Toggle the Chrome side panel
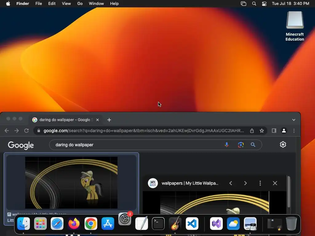 [x=274, y=131]
